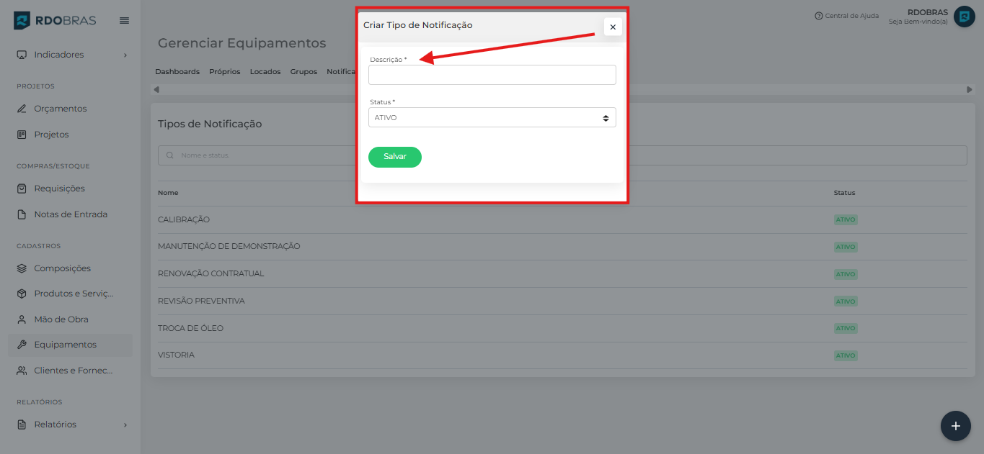
Task: Click the Mão de Obra person icon
Action: point(22,319)
